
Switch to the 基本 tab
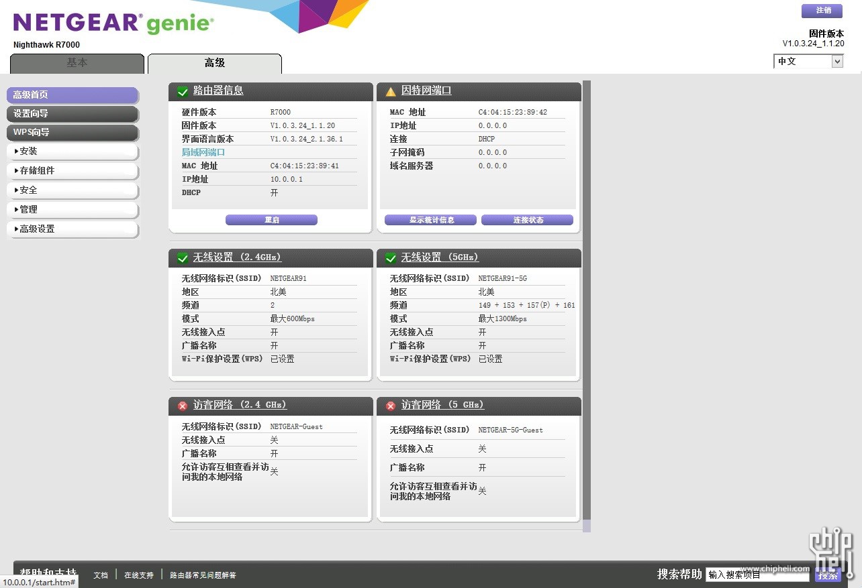coord(77,63)
